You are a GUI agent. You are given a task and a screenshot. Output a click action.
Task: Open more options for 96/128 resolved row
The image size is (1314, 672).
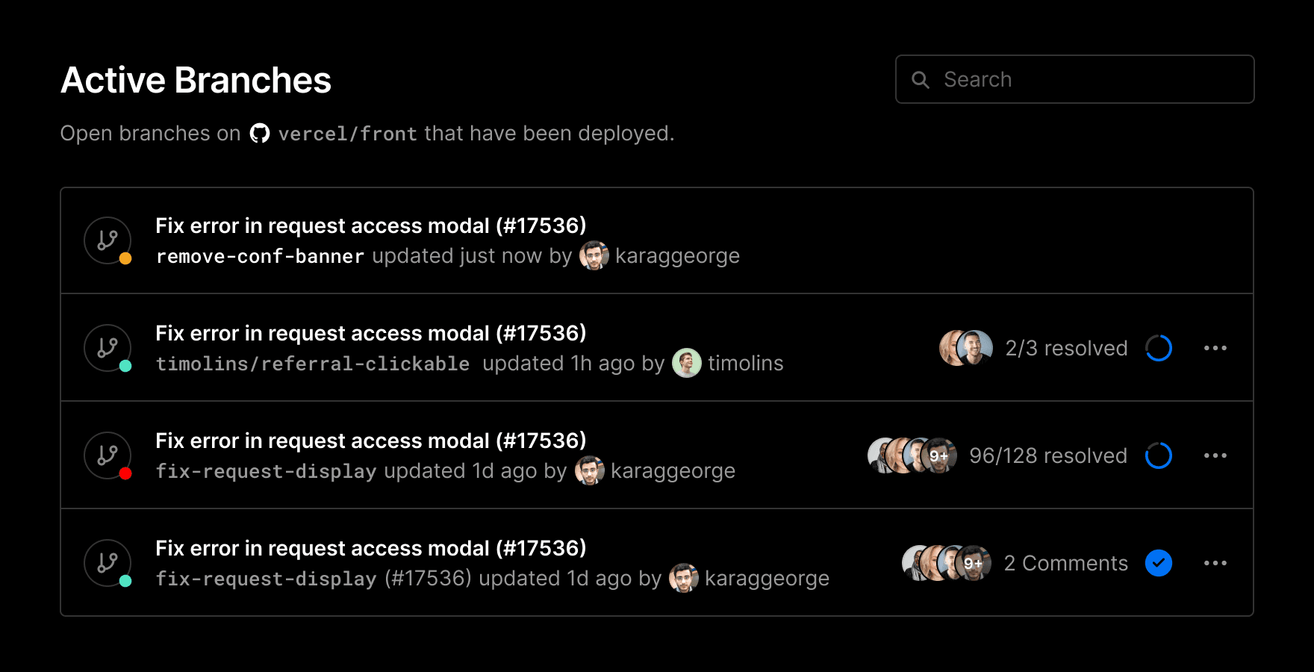(x=1215, y=455)
